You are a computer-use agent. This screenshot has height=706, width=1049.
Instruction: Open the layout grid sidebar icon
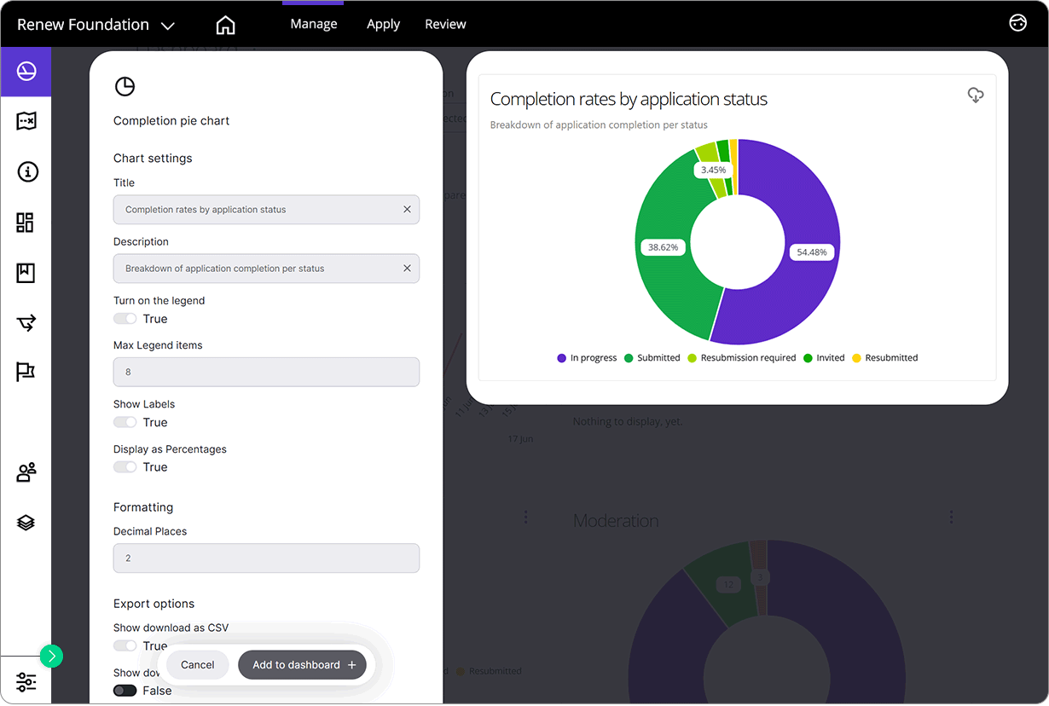25,223
